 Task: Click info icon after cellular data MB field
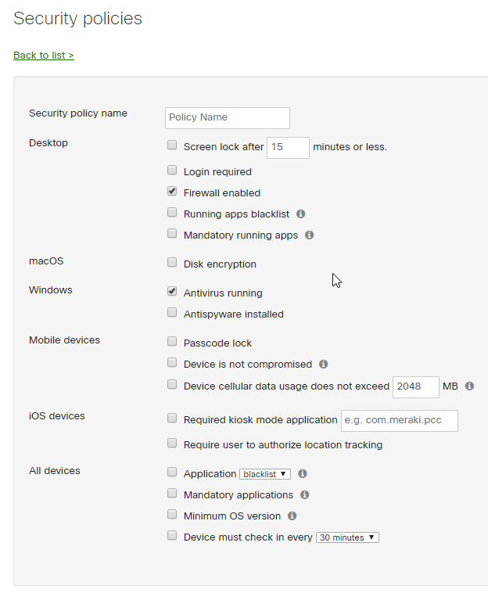[x=469, y=386]
